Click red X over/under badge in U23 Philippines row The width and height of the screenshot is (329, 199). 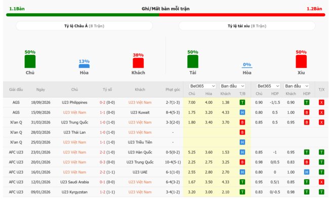click(x=321, y=102)
